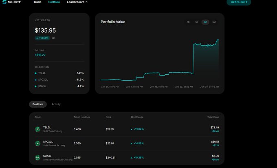Click the 4.4% allocation value
The width and height of the screenshot is (277, 168).
81,86
